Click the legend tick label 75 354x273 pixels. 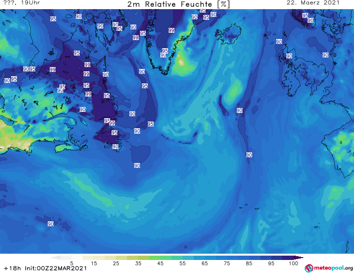tap(227, 263)
